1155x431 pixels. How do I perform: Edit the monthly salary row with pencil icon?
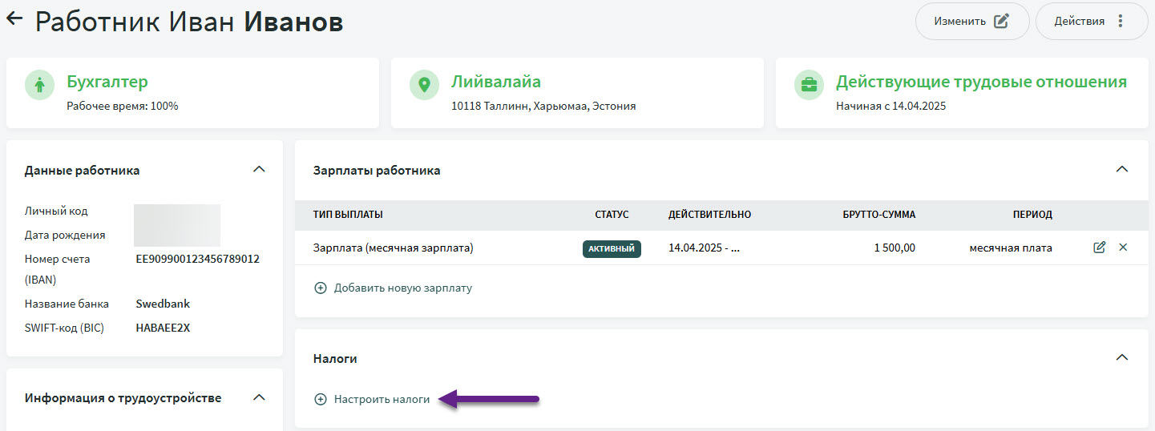1100,248
